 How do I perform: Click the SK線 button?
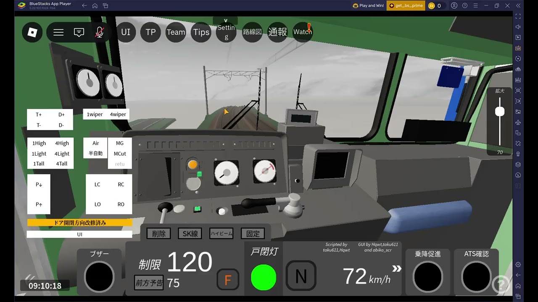point(190,234)
